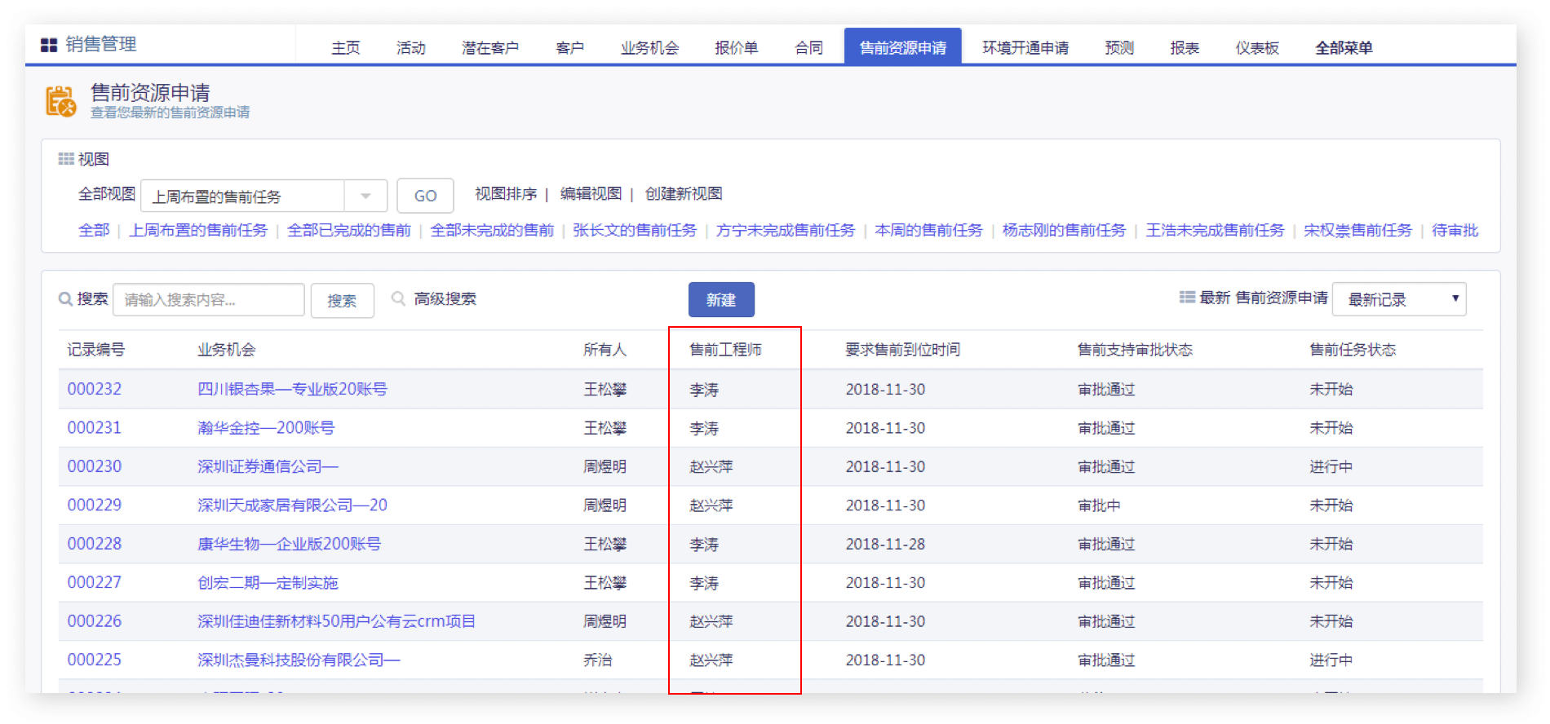Select 本周的售前任务 view link
This screenshot has width=1550, height=724.
[x=928, y=231]
